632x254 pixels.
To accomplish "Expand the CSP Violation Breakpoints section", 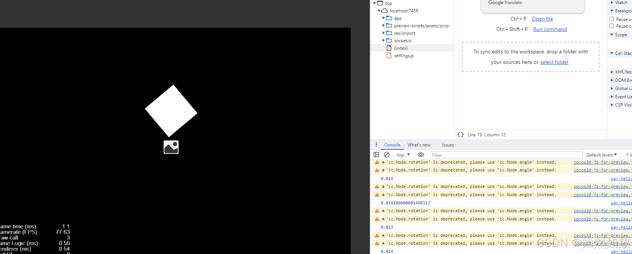I will [x=612, y=105].
